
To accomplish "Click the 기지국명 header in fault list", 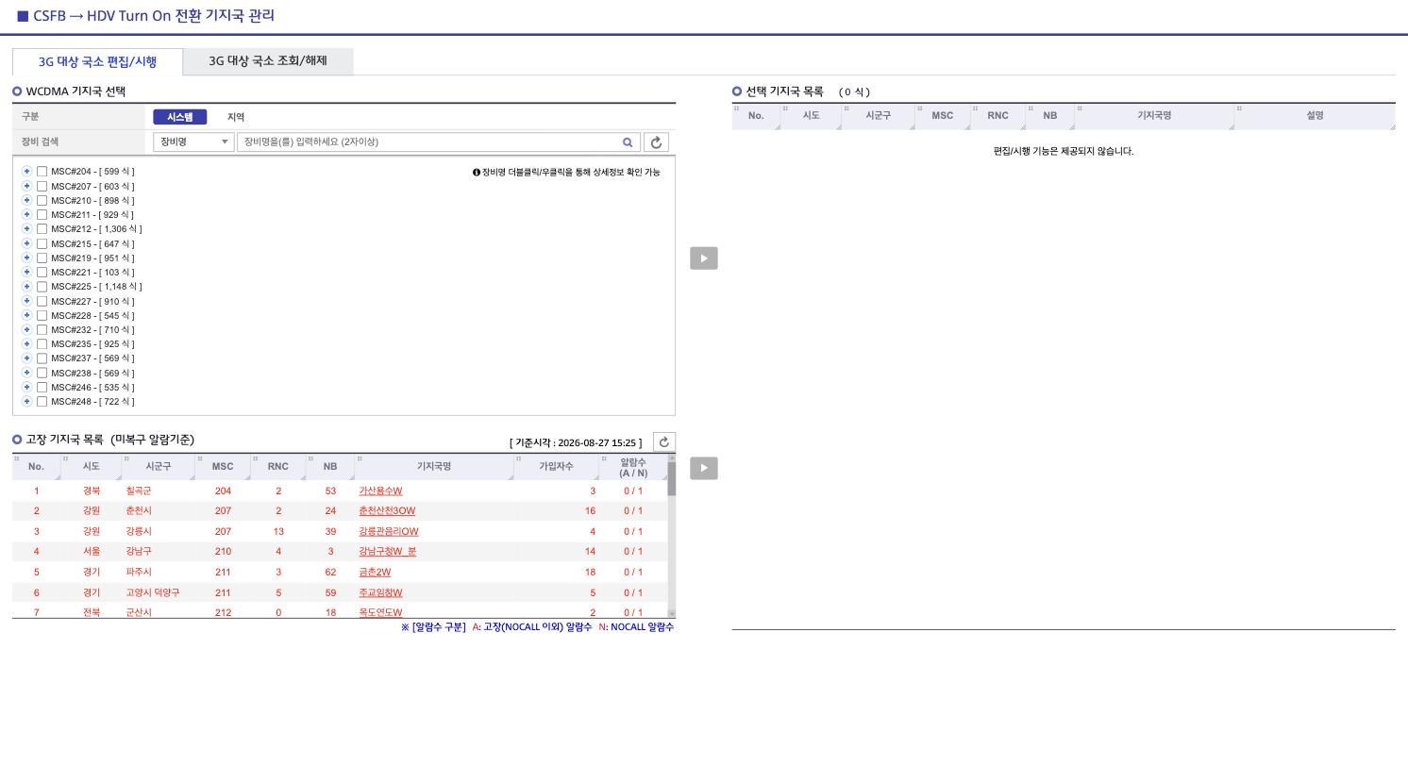I will point(434,467).
